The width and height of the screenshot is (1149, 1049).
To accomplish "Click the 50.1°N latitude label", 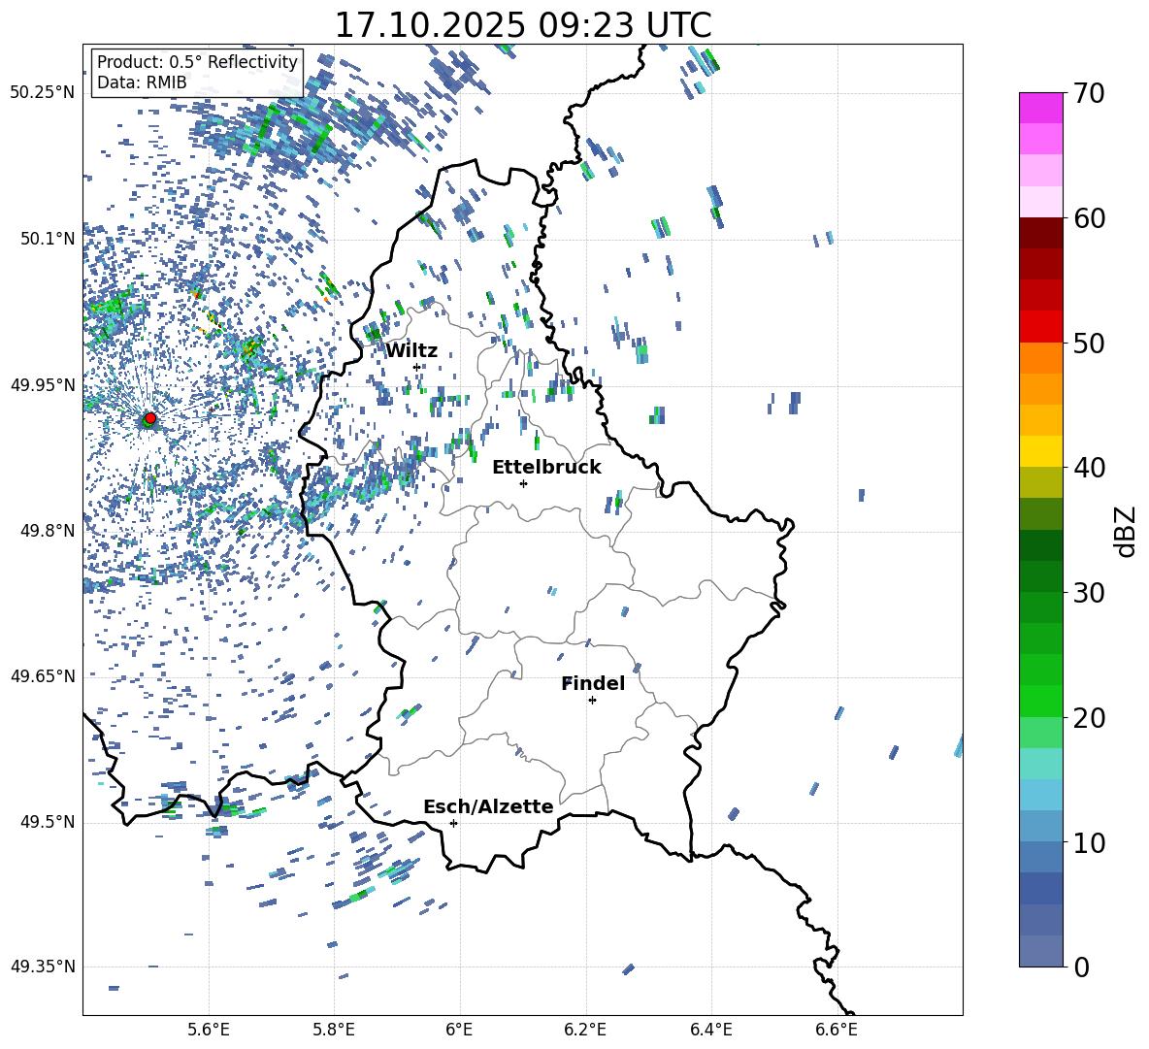I will (x=48, y=239).
